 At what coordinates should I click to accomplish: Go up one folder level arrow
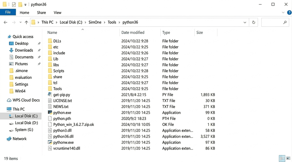coord(26,22)
